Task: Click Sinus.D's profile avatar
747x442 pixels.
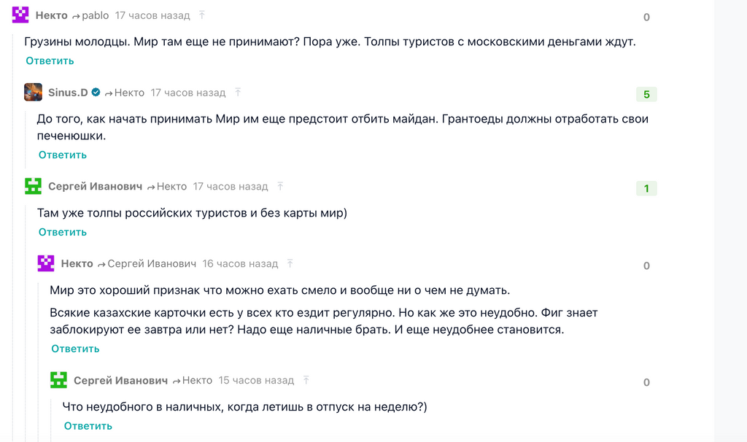Action: (33, 92)
